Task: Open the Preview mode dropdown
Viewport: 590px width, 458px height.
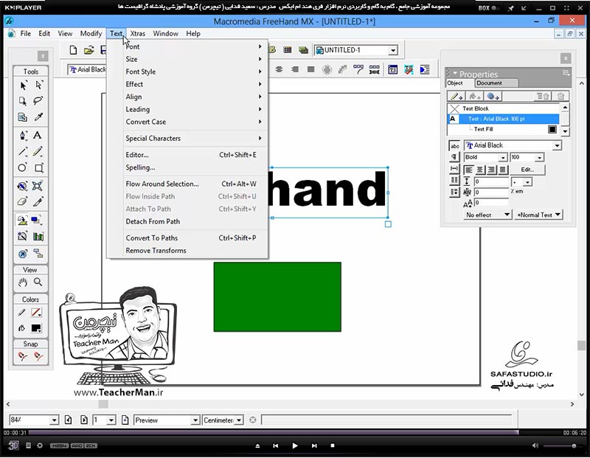Action: click(195, 420)
